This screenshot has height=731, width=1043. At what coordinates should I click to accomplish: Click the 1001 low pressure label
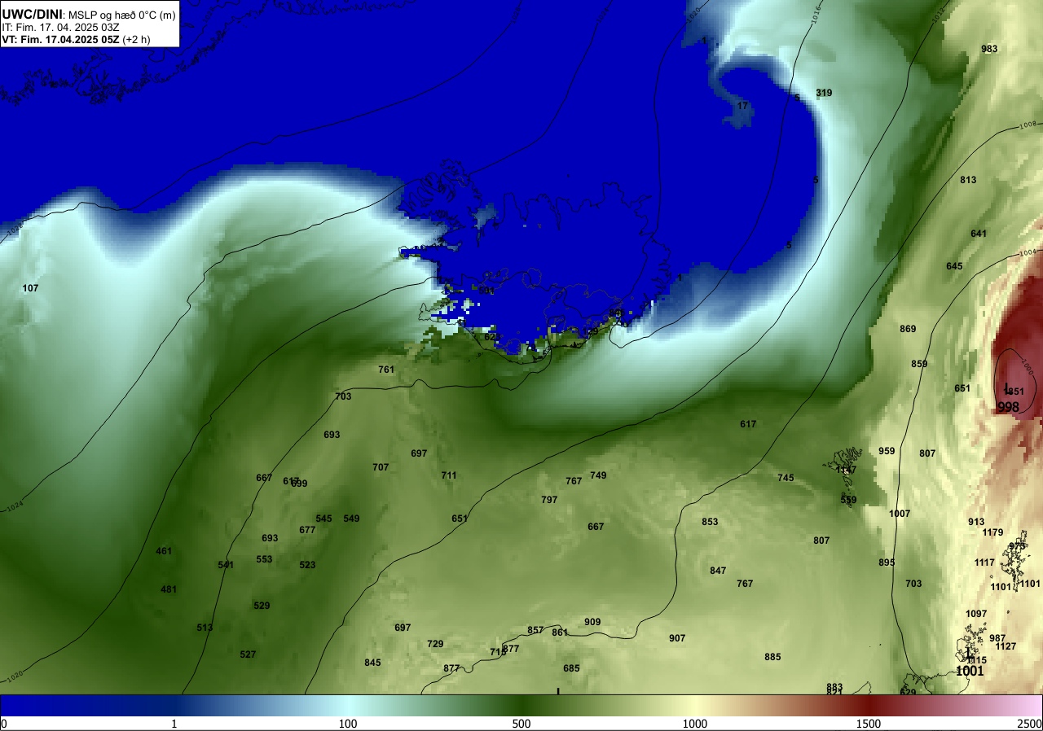click(970, 672)
